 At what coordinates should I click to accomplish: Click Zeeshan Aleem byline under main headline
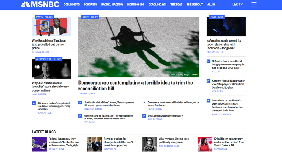87,94
